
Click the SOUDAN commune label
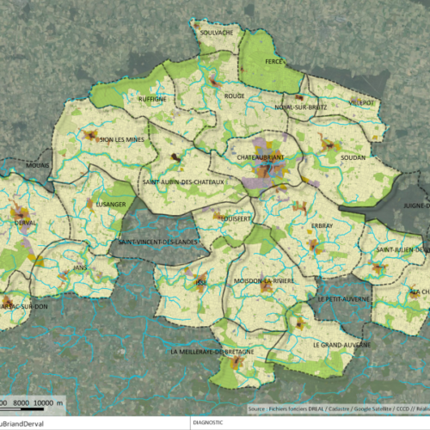point(353,157)
